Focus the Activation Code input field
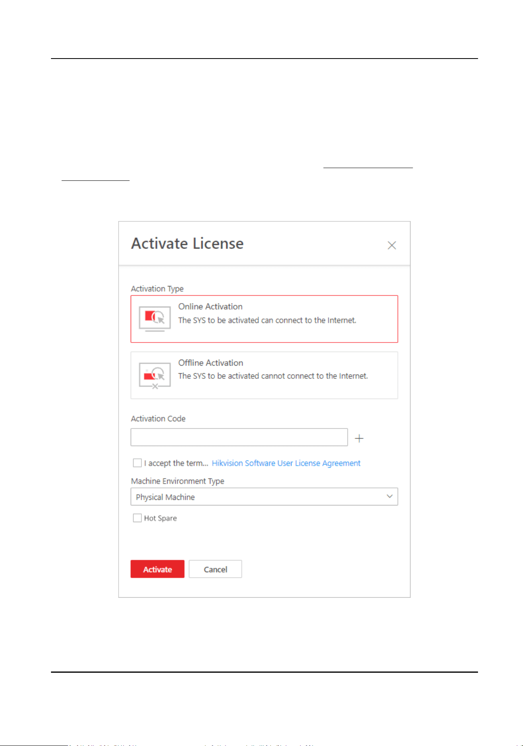The width and height of the screenshot is (523, 746). [x=239, y=437]
